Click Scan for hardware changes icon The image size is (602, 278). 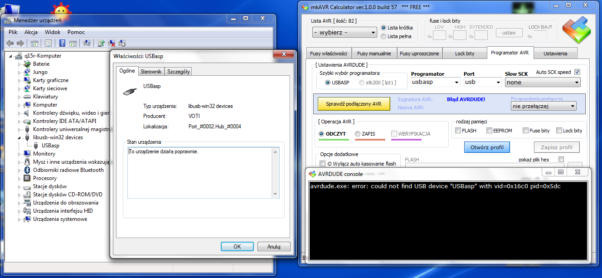tap(87, 43)
